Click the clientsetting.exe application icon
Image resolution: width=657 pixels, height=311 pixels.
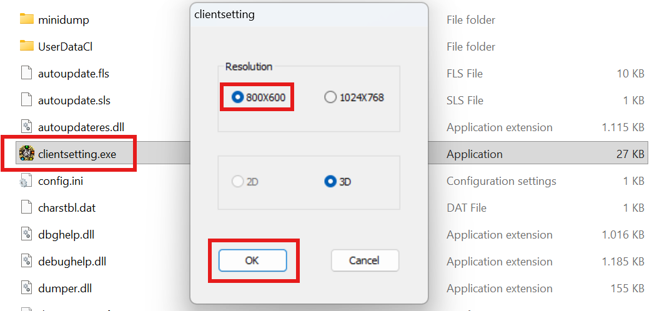point(26,154)
